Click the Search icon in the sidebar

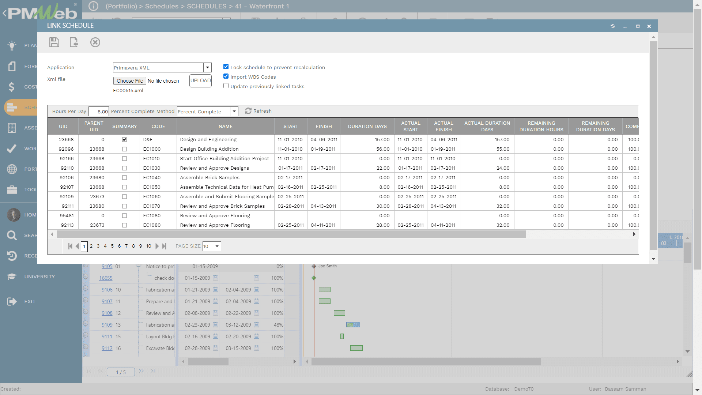pyautogui.click(x=11, y=235)
